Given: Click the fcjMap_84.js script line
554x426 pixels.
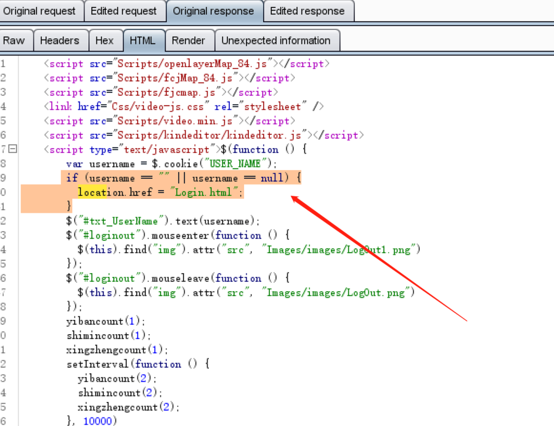Looking at the screenshot, I should (x=169, y=78).
